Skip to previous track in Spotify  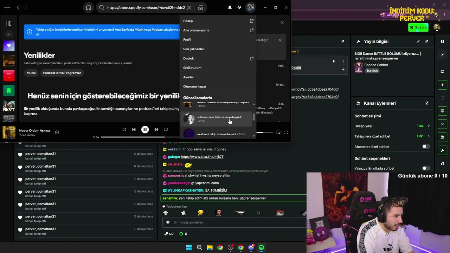[134, 130]
